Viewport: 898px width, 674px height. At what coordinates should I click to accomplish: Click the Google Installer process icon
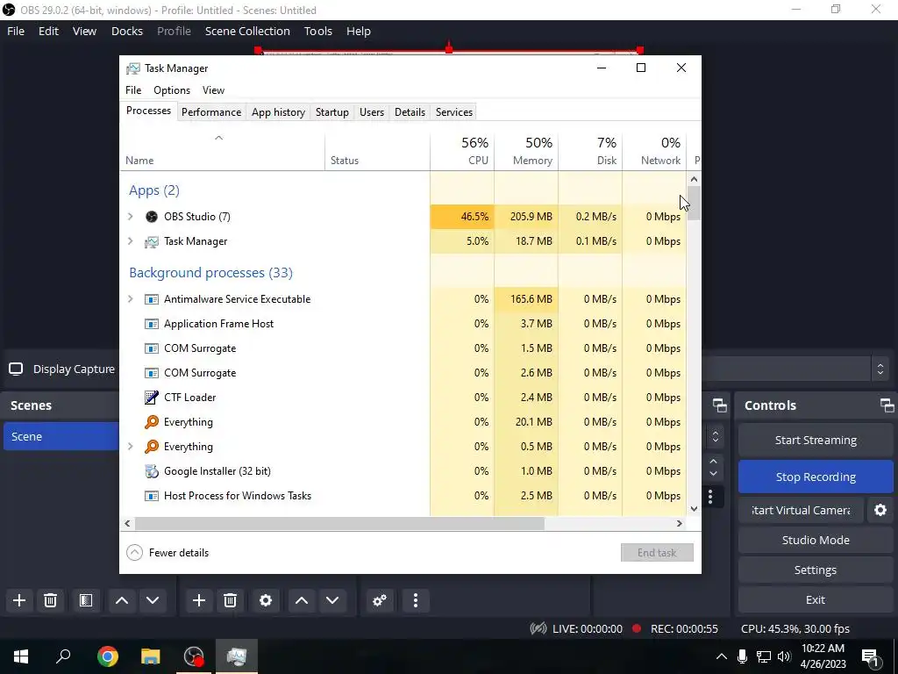click(151, 471)
